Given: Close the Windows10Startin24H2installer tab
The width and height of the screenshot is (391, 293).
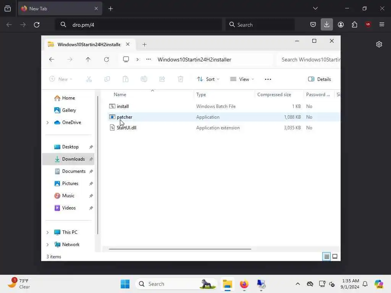Looking at the screenshot, I should pos(128,44).
